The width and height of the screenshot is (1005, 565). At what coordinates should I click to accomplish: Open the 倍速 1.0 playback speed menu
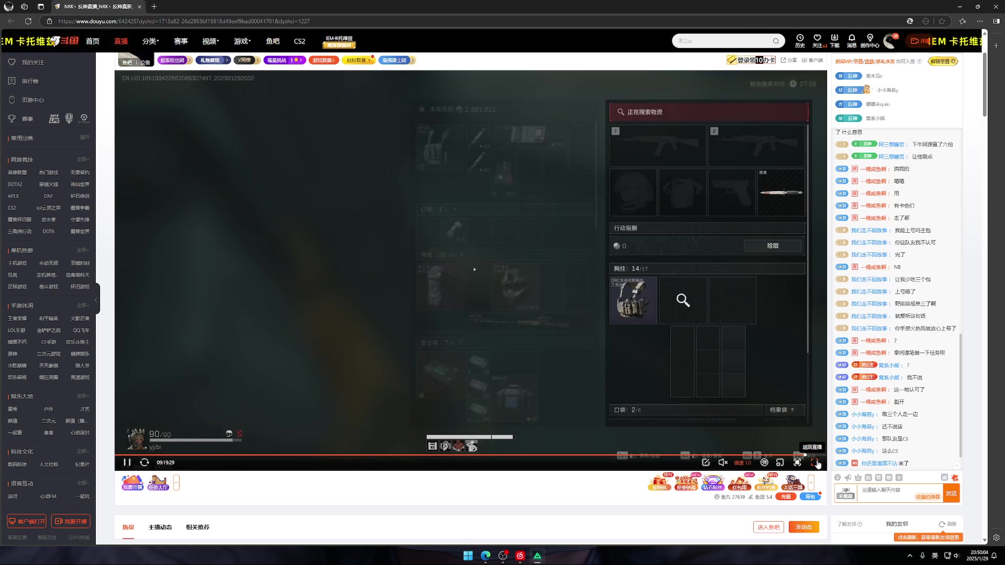pyautogui.click(x=742, y=463)
